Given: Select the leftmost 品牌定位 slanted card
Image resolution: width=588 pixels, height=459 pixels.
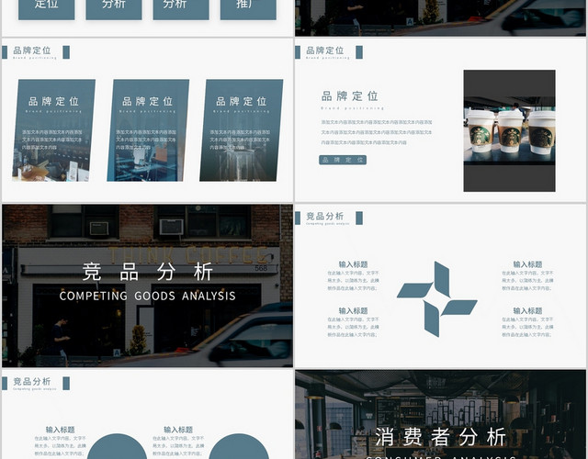Looking at the screenshot, I should (x=53, y=130).
